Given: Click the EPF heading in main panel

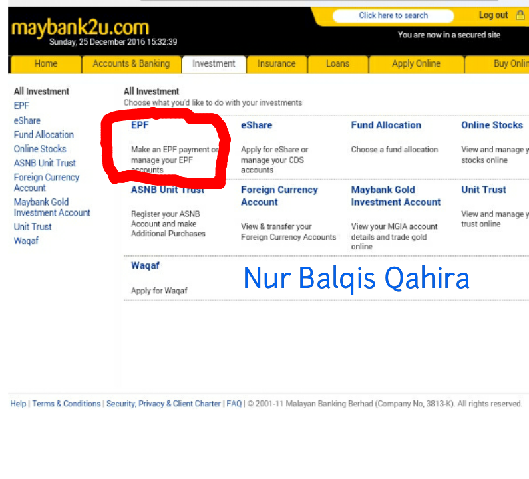Looking at the screenshot, I should tap(140, 125).
